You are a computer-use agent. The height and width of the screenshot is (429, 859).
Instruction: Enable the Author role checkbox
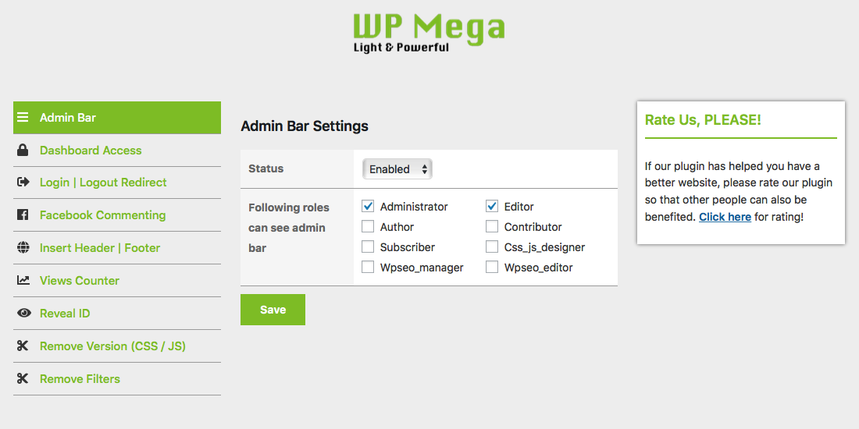coord(368,226)
